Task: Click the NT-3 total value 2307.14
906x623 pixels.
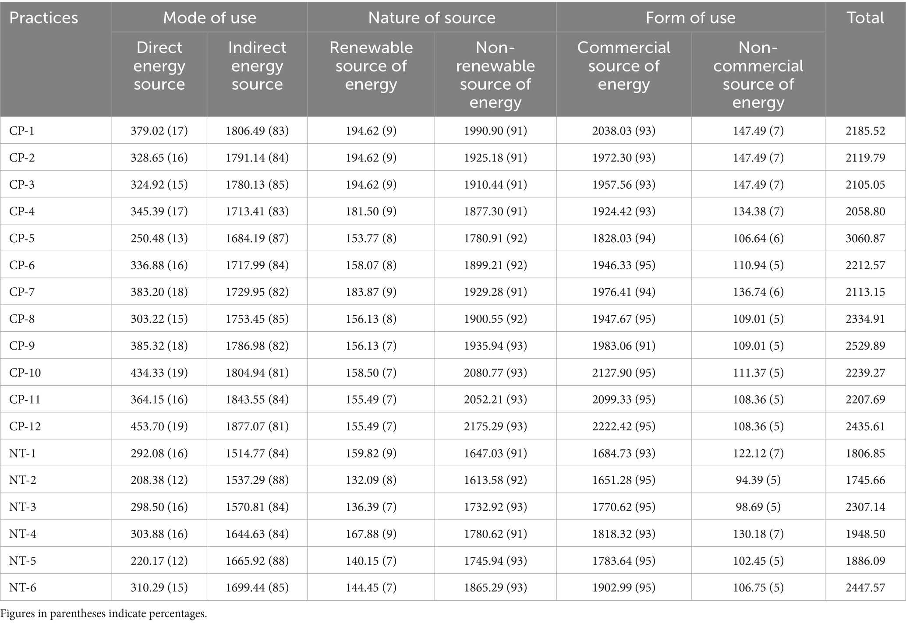Action: [x=865, y=507]
